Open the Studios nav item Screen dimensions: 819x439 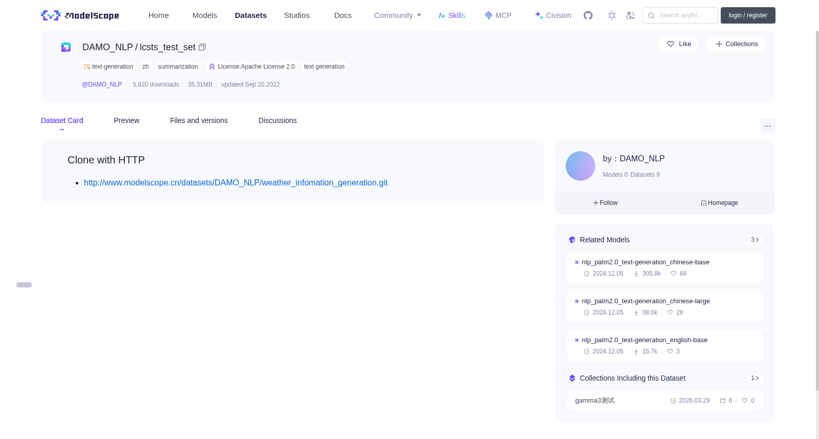pos(297,15)
